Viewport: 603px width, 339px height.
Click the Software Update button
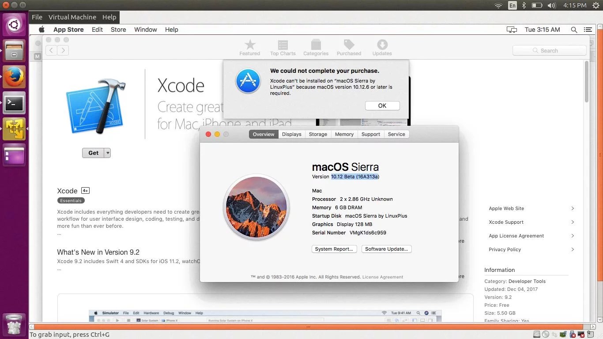click(386, 249)
